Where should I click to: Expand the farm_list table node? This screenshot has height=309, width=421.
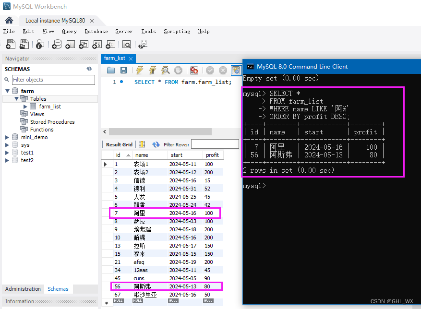[25, 107]
